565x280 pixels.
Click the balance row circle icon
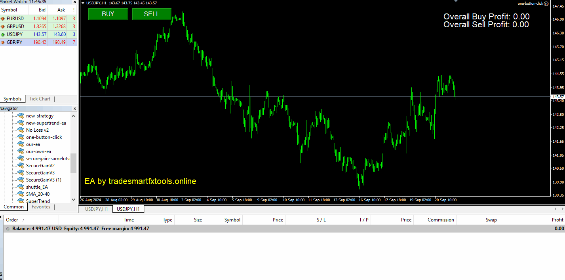(x=8, y=229)
